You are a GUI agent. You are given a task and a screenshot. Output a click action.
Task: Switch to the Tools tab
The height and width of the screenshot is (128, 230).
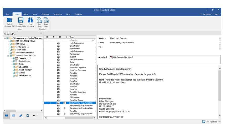(34, 14)
